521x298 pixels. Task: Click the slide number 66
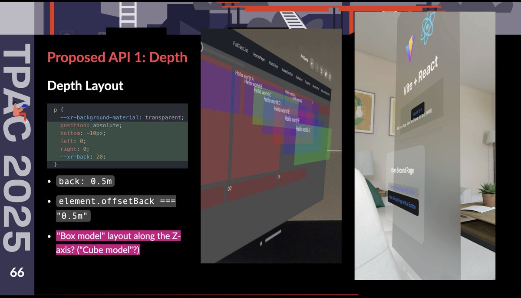pos(17,273)
